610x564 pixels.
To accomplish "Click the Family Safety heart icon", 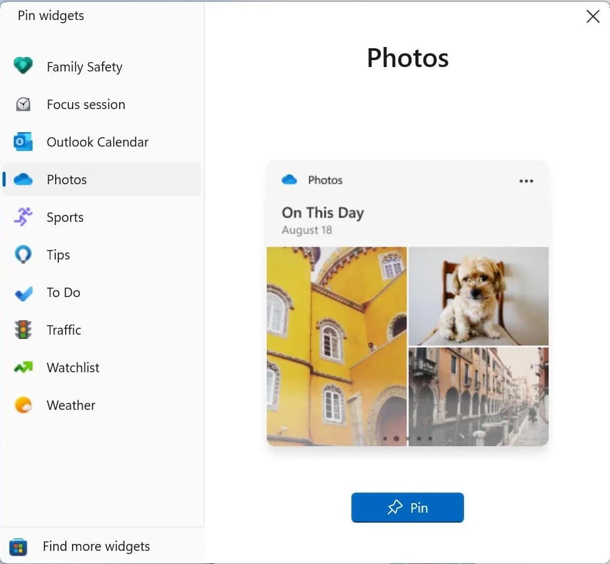I will pyautogui.click(x=23, y=66).
